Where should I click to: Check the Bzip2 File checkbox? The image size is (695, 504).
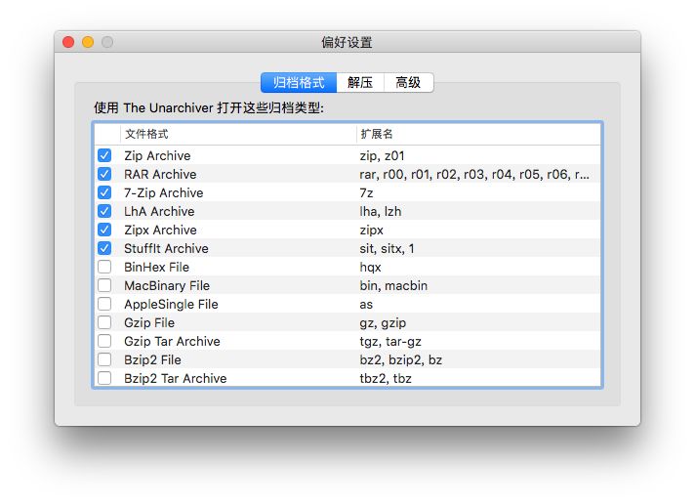(x=104, y=359)
